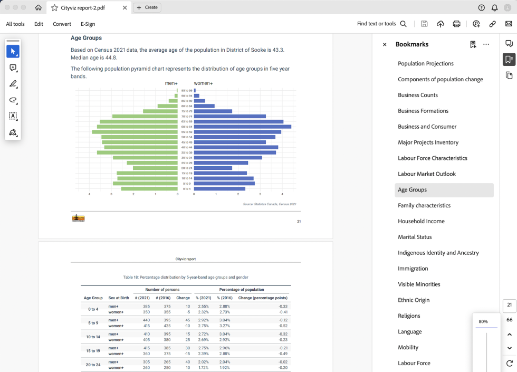
Task: Open the Help question mark icon
Action: coord(480,7)
